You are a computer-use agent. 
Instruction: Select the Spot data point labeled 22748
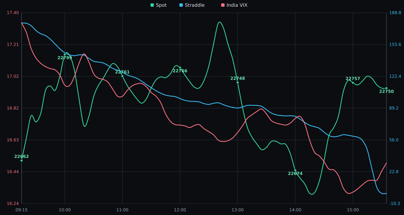[x=238, y=82]
